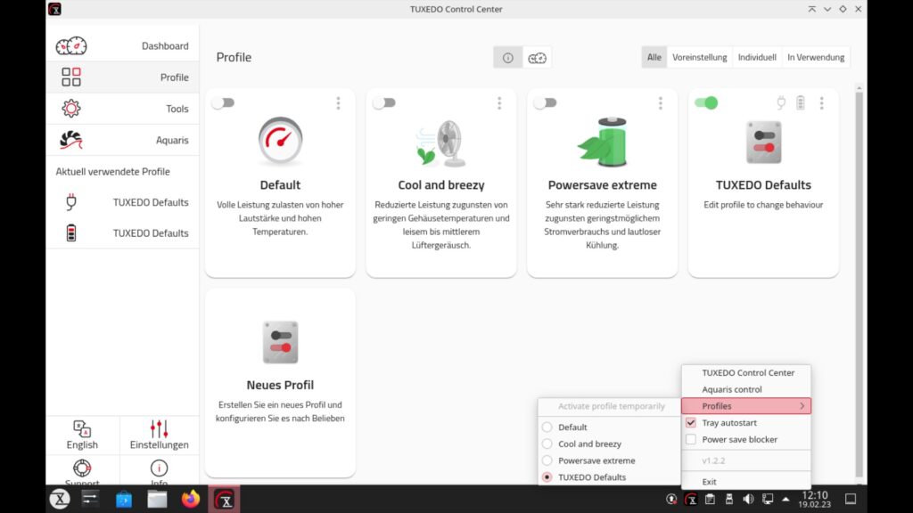Click the Neues Profil card title
Screen dimensions: 913x513
coord(280,385)
